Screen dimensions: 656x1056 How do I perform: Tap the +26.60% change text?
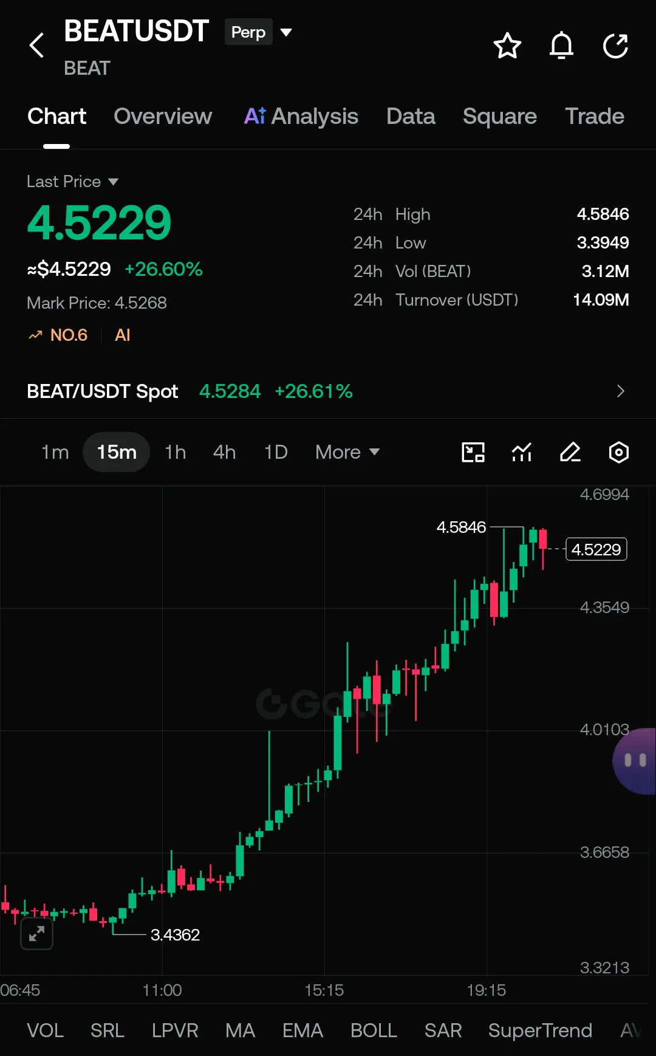pos(163,269)
